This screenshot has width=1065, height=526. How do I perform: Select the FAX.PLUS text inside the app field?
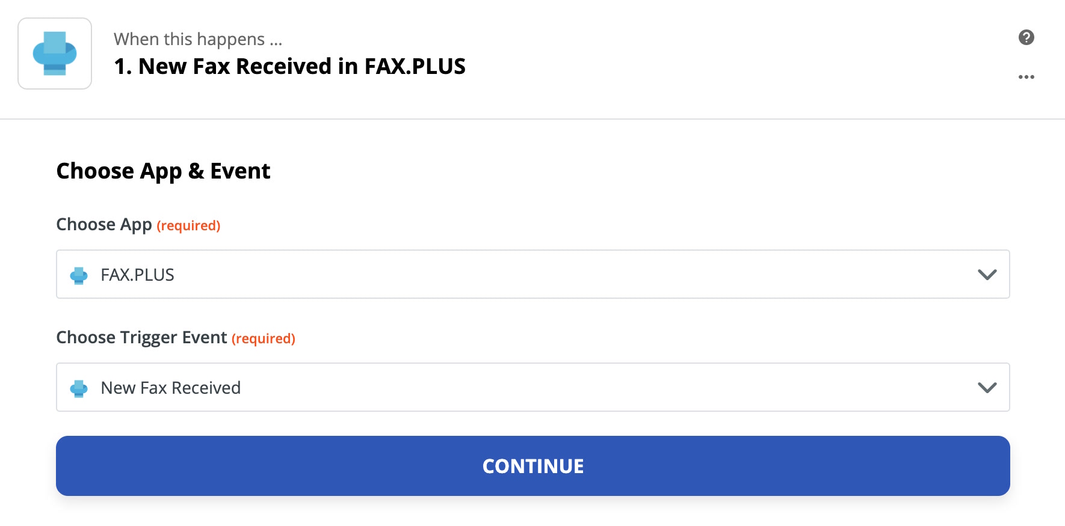137,275
